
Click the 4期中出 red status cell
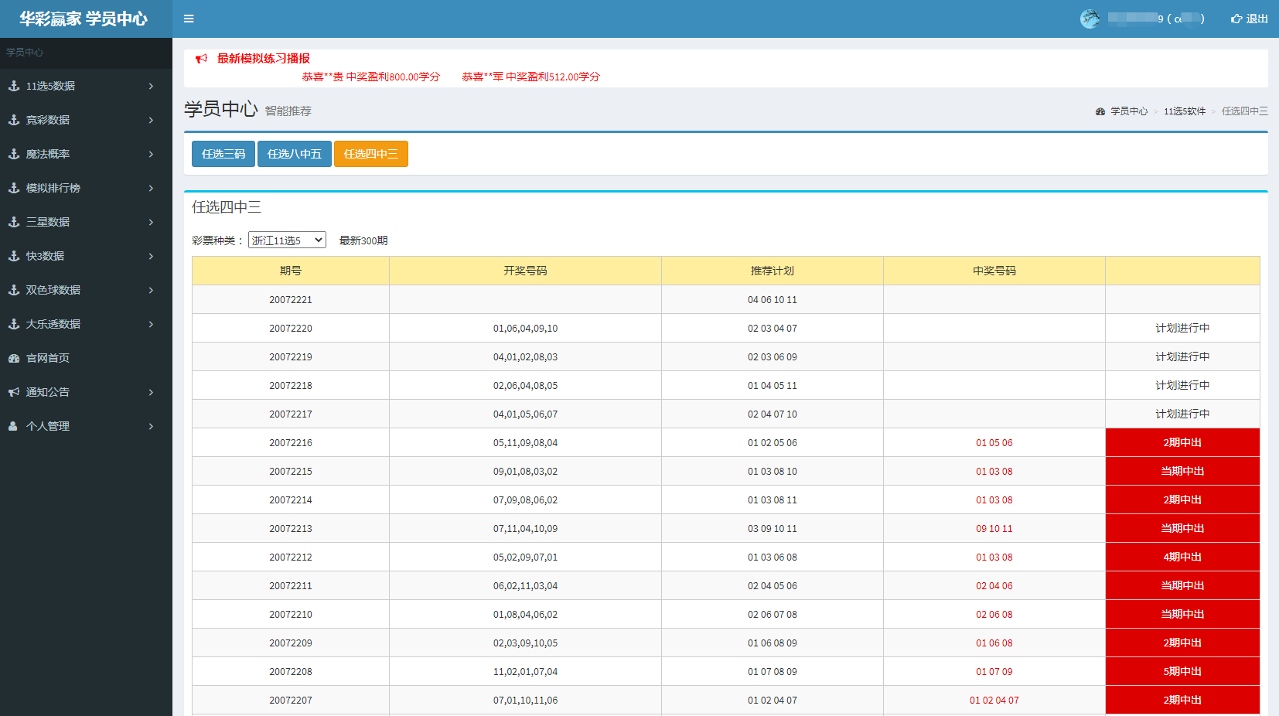point(1182,557)
